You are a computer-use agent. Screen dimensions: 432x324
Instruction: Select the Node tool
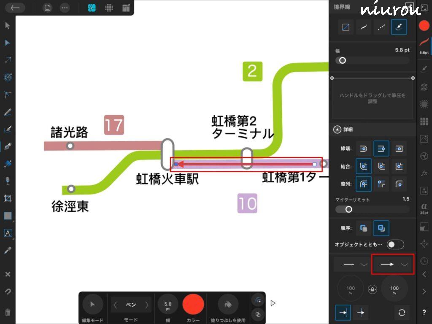click(x=8, y=43)
